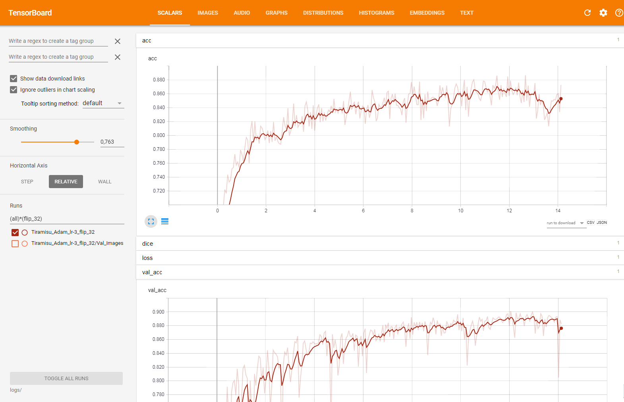
Task: Click TOGGLE ALL RUNS button
Action: pos(66,379)
